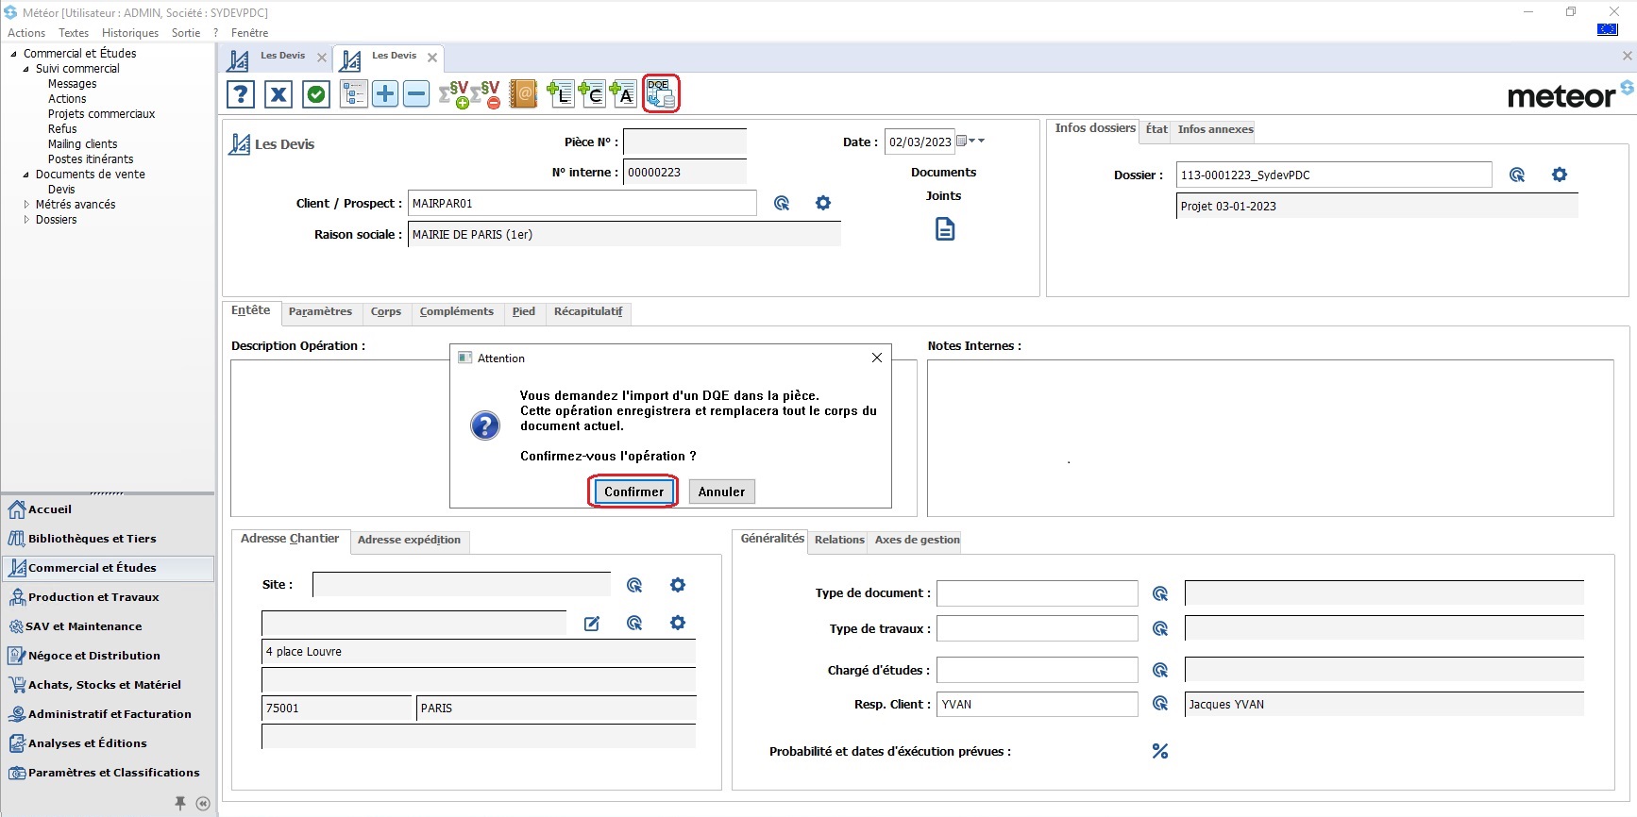Collapse the Suivi commercial tree node
This screenshot has width=1637, height=817.
pyautogui.click(x=25, y=69)
